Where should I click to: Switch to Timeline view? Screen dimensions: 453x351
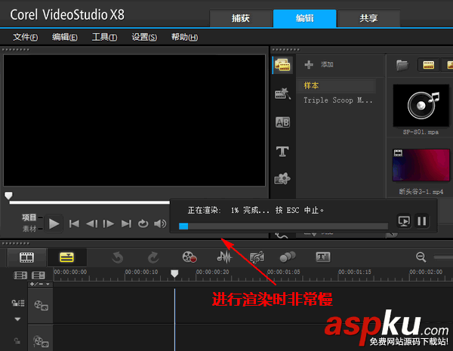click(66, 257)
